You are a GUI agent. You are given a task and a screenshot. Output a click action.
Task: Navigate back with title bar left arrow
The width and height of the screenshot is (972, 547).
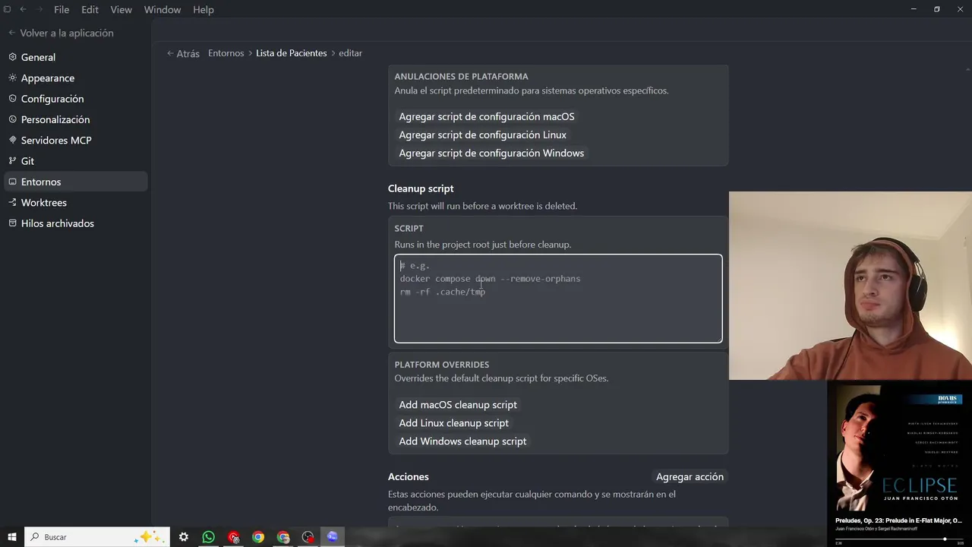(x=23, y=9)
